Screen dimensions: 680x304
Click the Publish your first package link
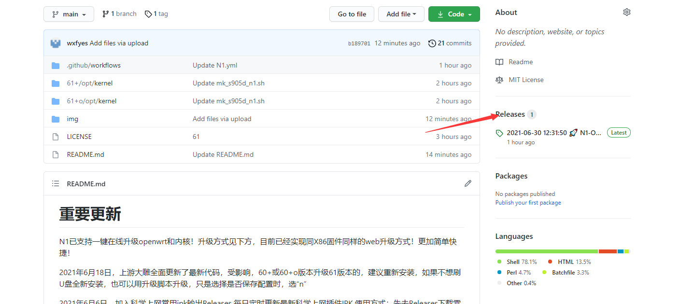coord(528,203)
